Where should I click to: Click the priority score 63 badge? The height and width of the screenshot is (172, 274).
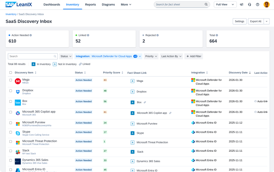(105, 80)
